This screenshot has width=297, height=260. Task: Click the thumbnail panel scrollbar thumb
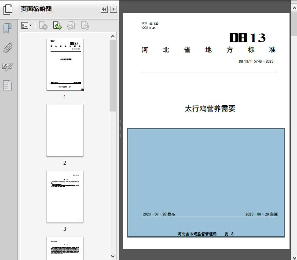coord(113,75)
